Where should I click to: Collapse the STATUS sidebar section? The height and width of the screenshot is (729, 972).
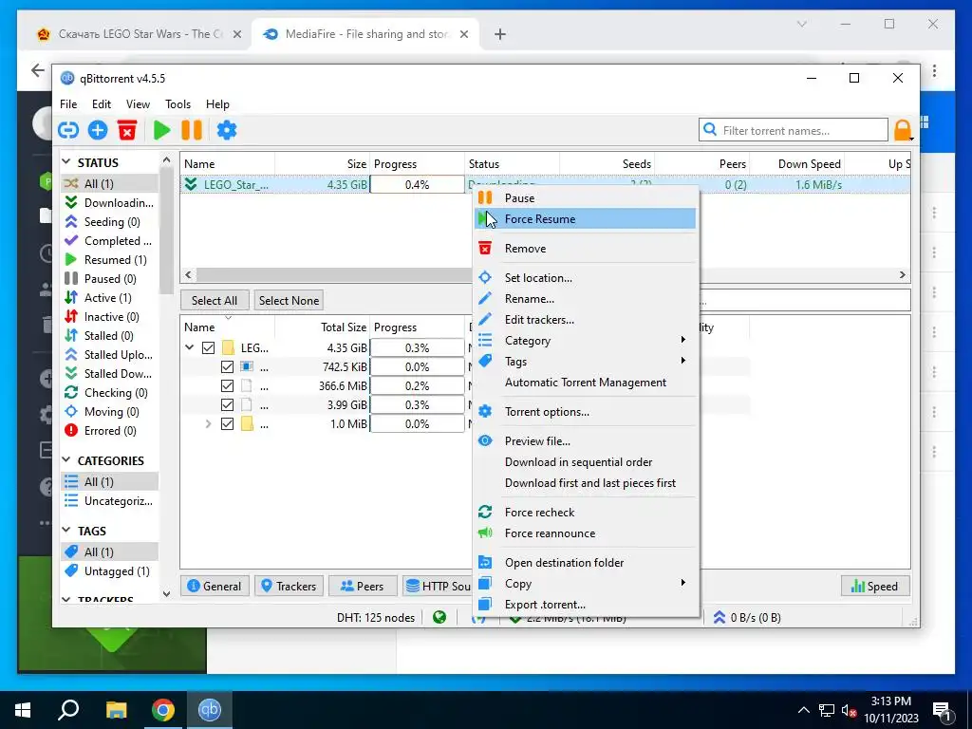66,161
